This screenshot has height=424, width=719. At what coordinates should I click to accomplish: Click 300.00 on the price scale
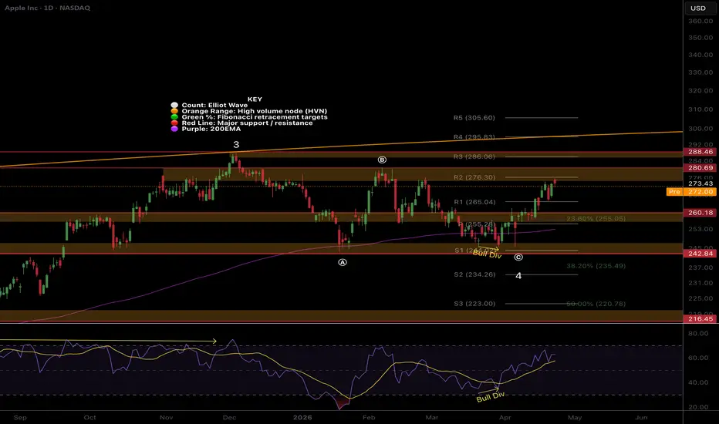[x=700, y=129]
